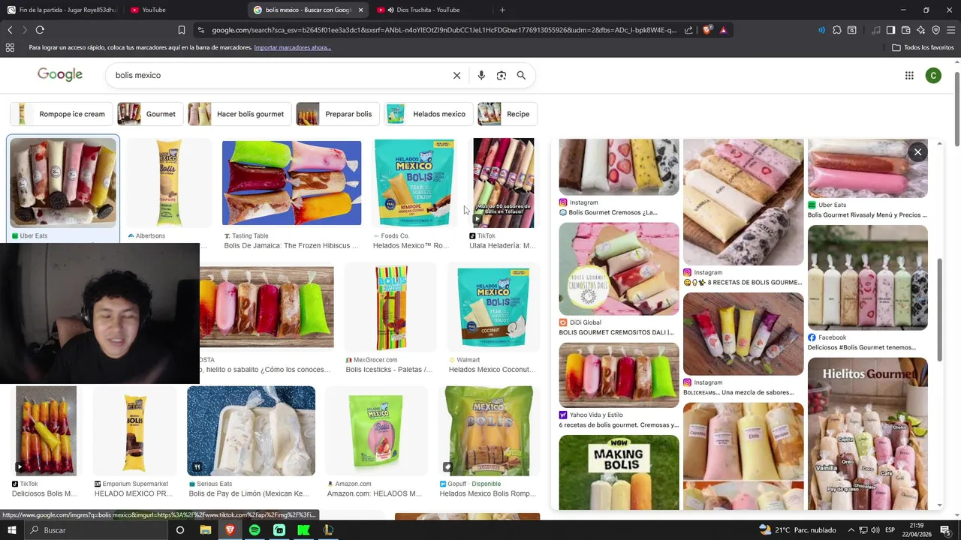Filter by 'Preparar bolis' chip

click(x=338, y=114)
